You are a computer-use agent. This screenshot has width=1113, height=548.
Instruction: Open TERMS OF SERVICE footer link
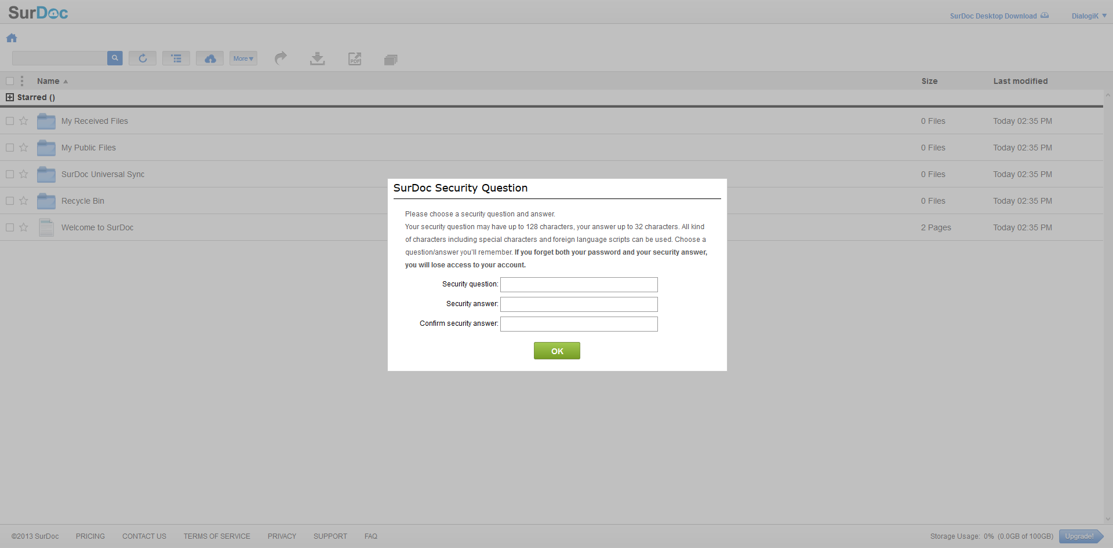coord(217,536)
